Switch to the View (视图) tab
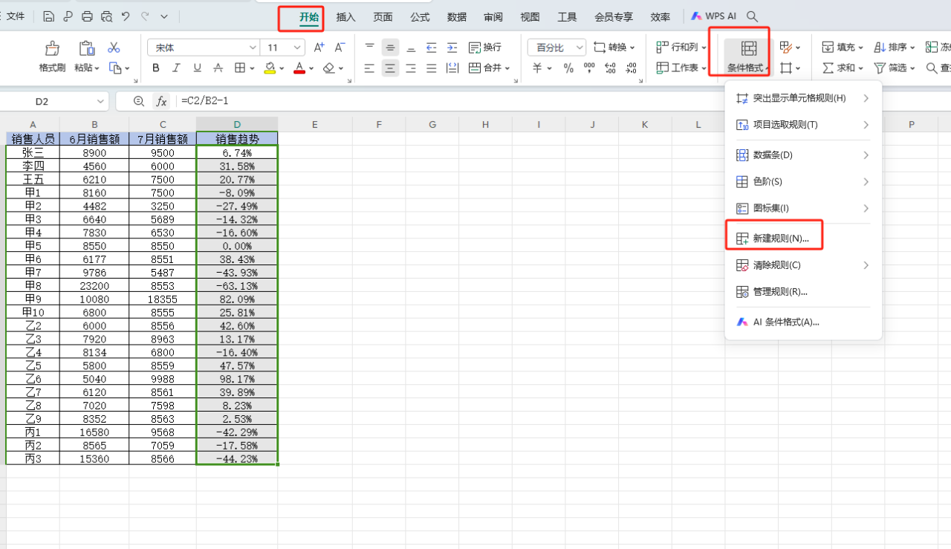 click(x=530, y=17)
